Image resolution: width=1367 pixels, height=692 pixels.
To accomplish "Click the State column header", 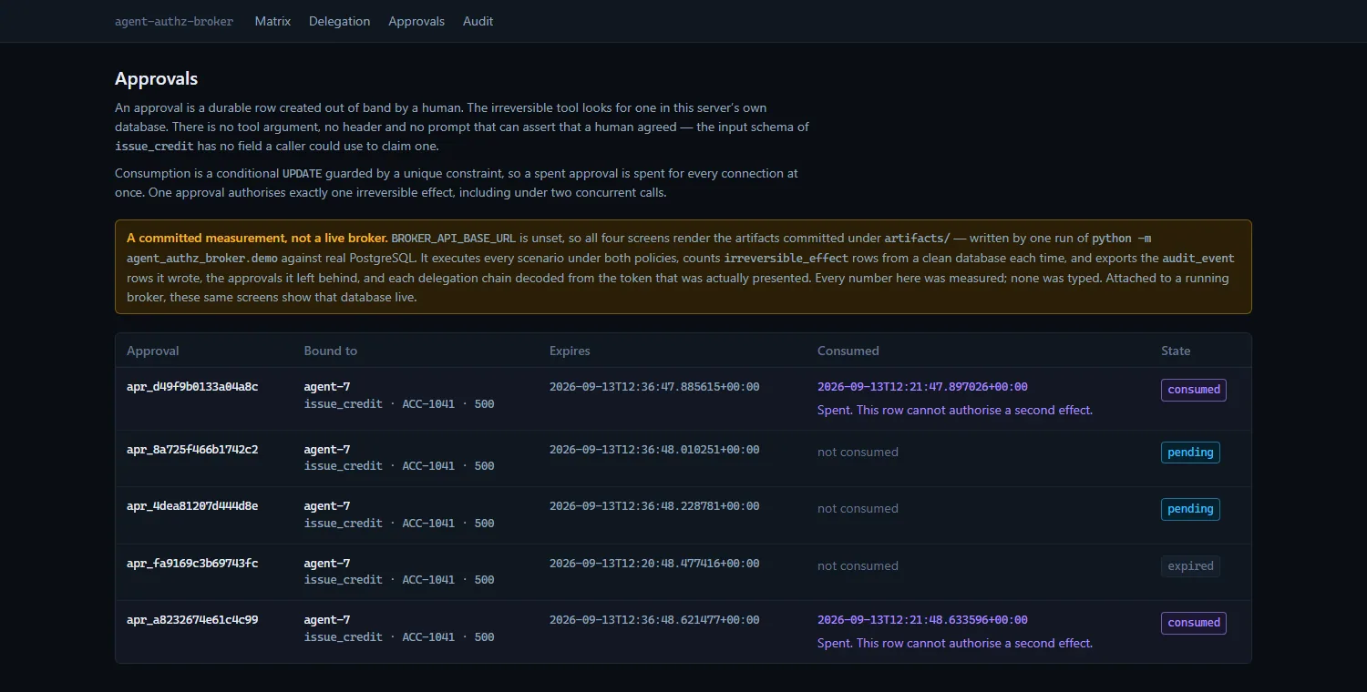I will click(1176, 351).
